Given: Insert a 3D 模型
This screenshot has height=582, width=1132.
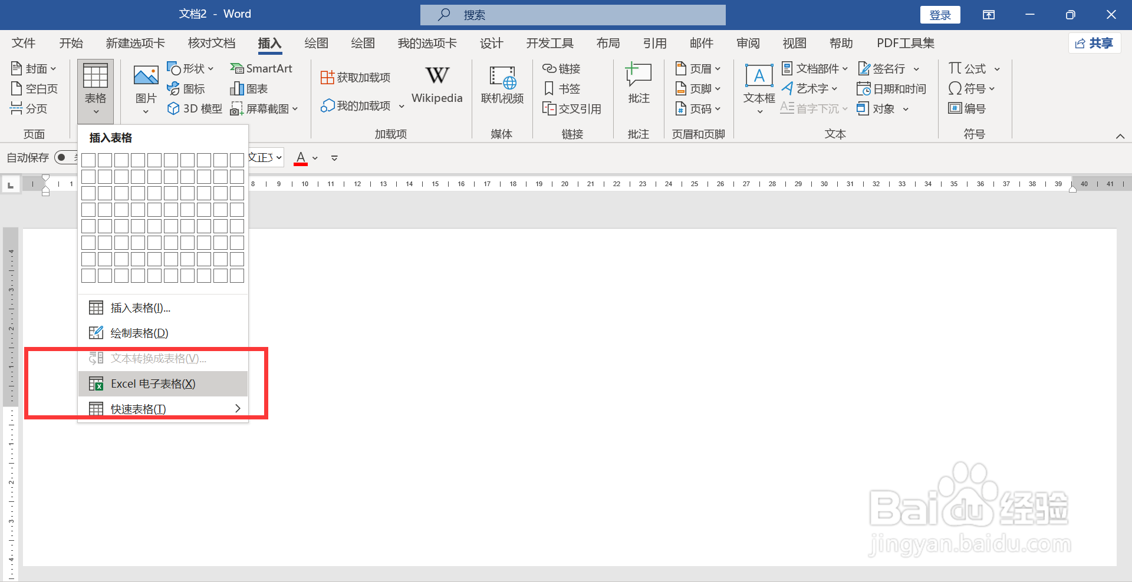Looking at the screenshot, I should tap(195, 109).
